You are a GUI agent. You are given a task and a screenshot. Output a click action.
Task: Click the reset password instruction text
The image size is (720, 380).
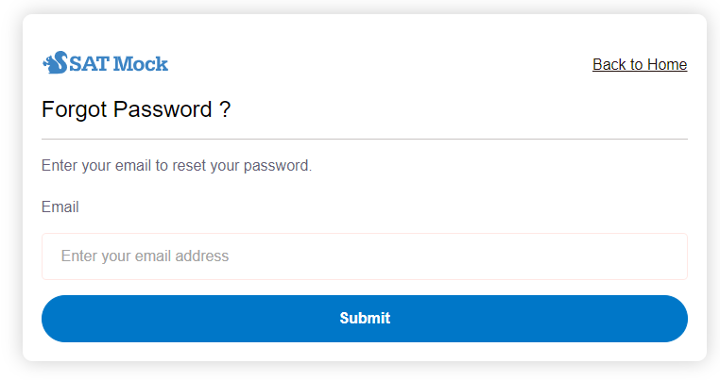pyautogui.click(x=177, y=166)
